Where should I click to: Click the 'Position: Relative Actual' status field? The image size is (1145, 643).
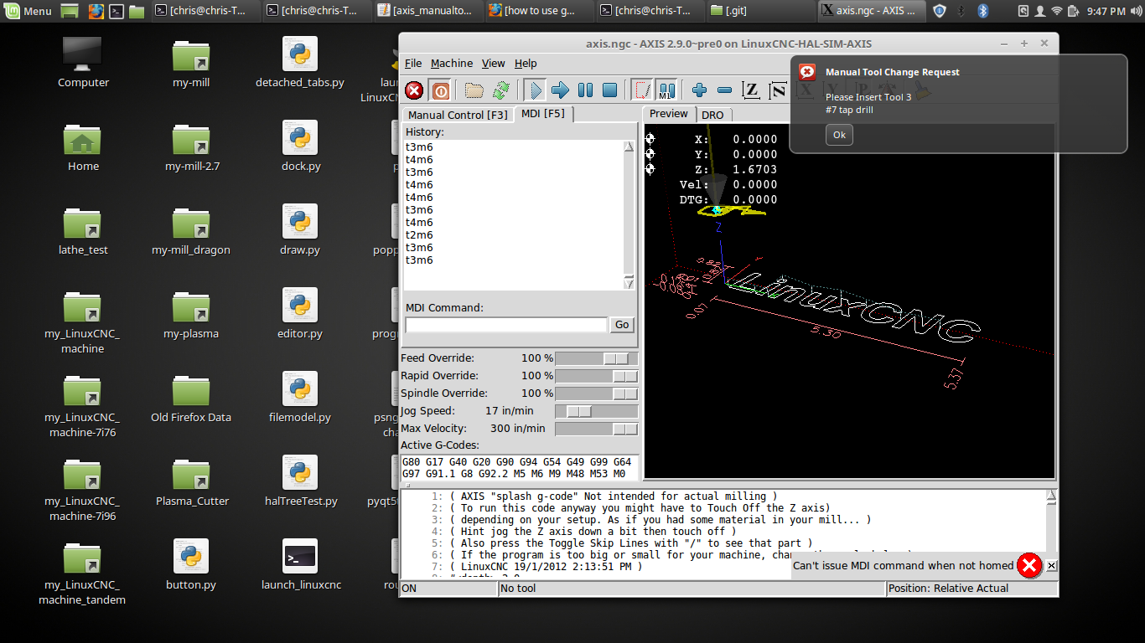click(x=971, y=589)
